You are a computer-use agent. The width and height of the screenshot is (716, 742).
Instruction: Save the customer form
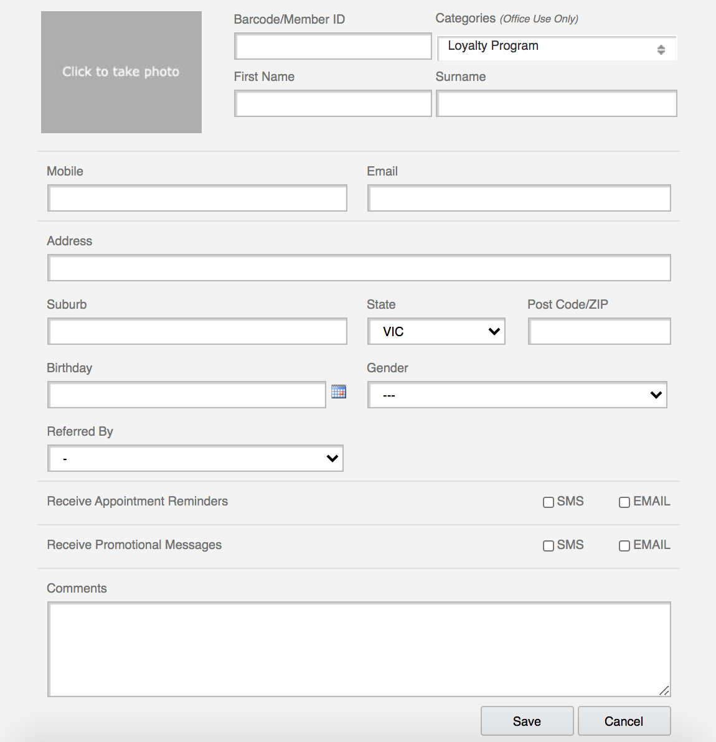[x=527, y=721]
